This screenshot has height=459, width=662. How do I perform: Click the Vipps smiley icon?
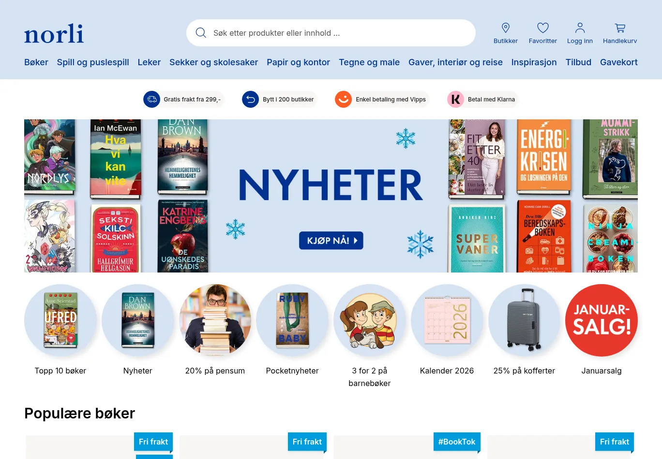click(x=343, y=100)
